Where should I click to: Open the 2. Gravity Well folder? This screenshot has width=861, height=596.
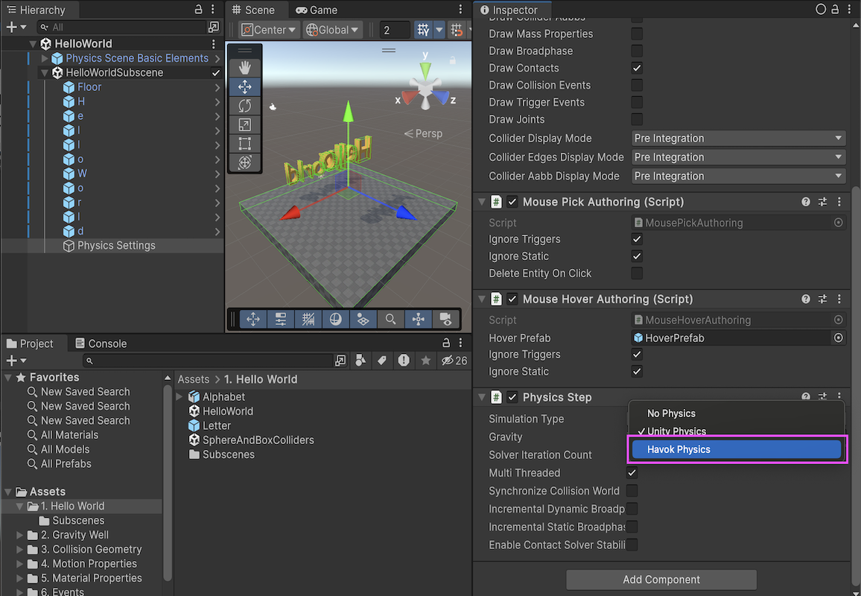74,535
